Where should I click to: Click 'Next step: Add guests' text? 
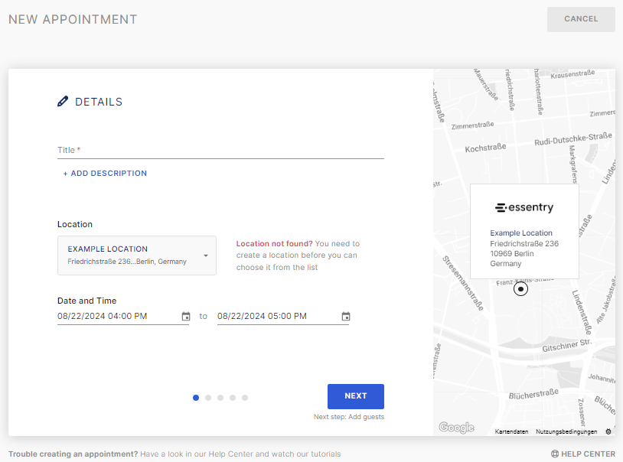pyautogui.click(x=349, y=417)
